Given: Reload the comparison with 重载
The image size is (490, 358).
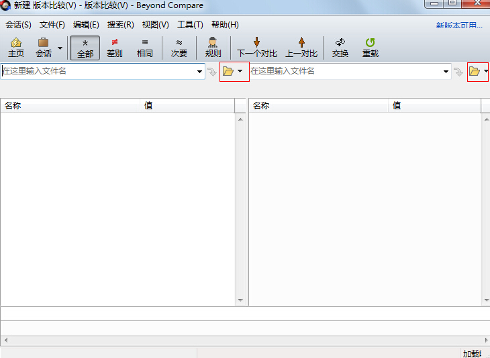Looking at the screenshot, I should 371,48.
